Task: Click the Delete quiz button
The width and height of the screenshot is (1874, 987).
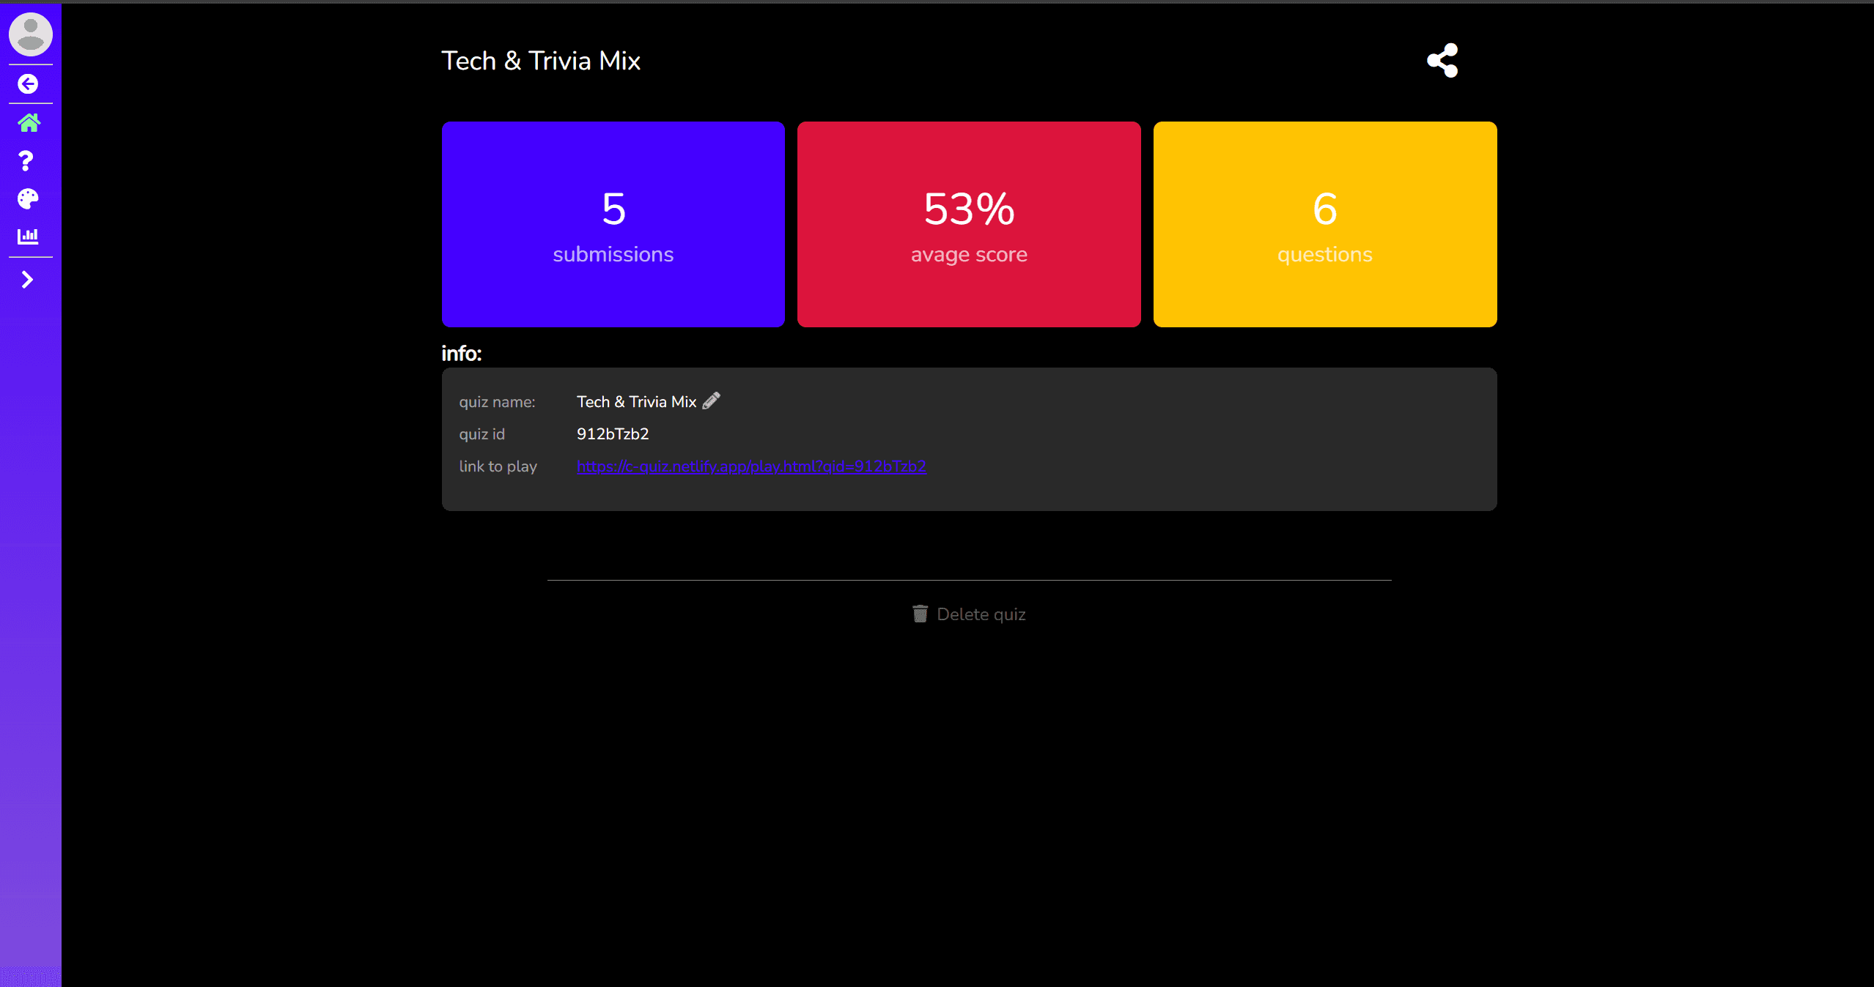Action: click(969, 614)
